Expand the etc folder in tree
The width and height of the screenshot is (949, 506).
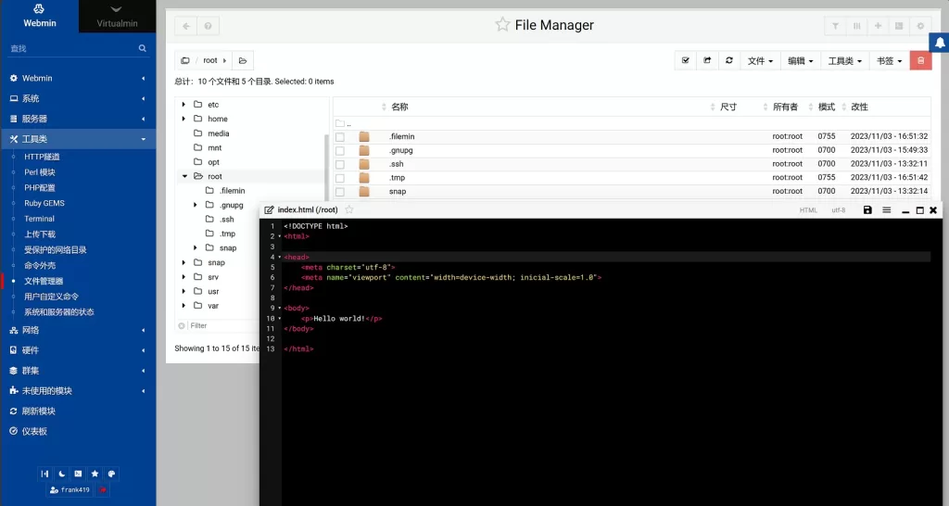184,104
